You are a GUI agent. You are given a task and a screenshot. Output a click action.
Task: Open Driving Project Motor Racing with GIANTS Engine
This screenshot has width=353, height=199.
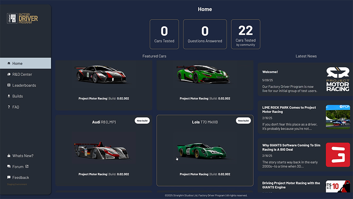291,185
